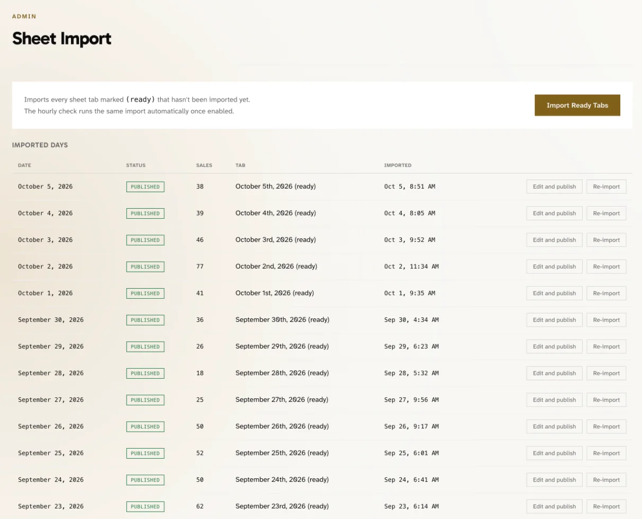Click the sales value 18
642x519 pixels.
click(200, 373)
